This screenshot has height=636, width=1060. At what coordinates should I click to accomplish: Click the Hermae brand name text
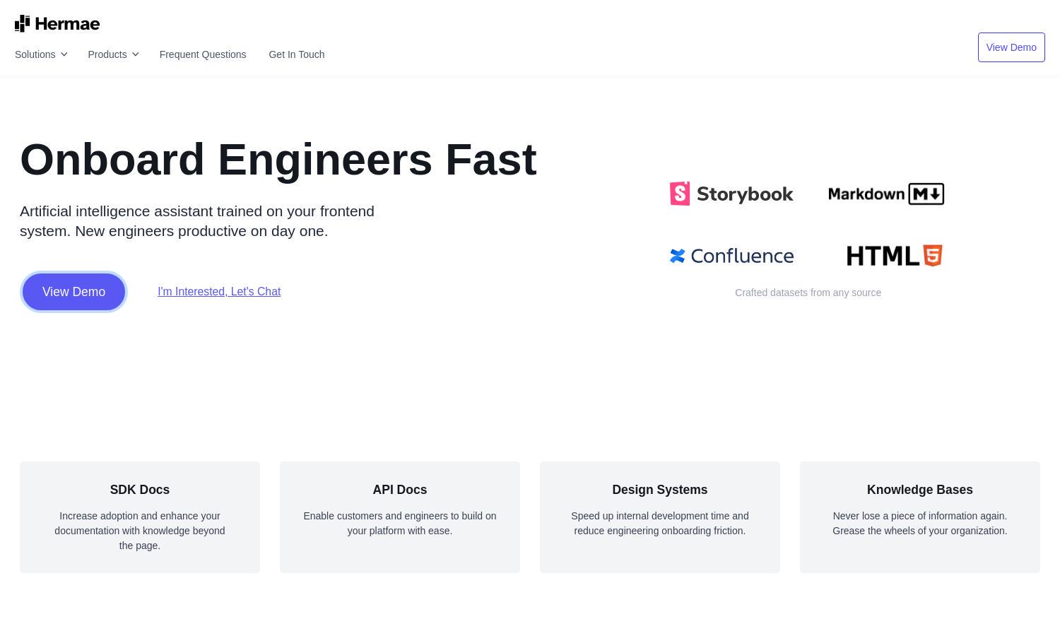[67, 24]
